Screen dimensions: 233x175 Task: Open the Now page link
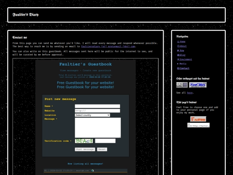coord(181,51)
